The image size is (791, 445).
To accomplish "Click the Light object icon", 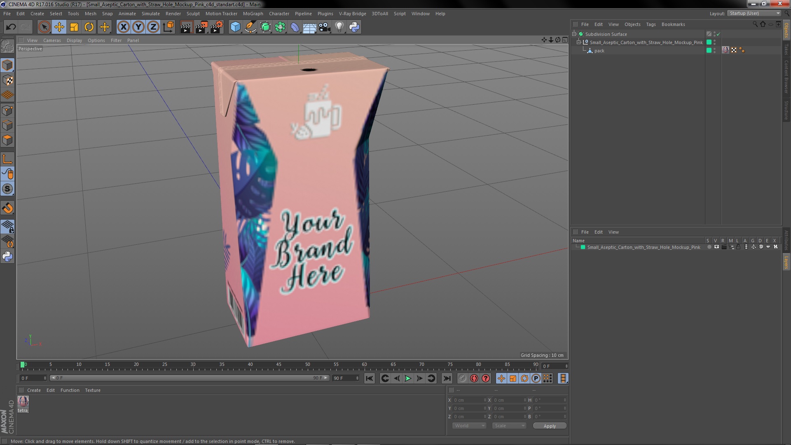I will 339,27.
